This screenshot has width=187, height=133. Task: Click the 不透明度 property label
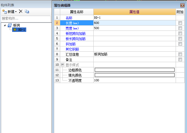75,81
